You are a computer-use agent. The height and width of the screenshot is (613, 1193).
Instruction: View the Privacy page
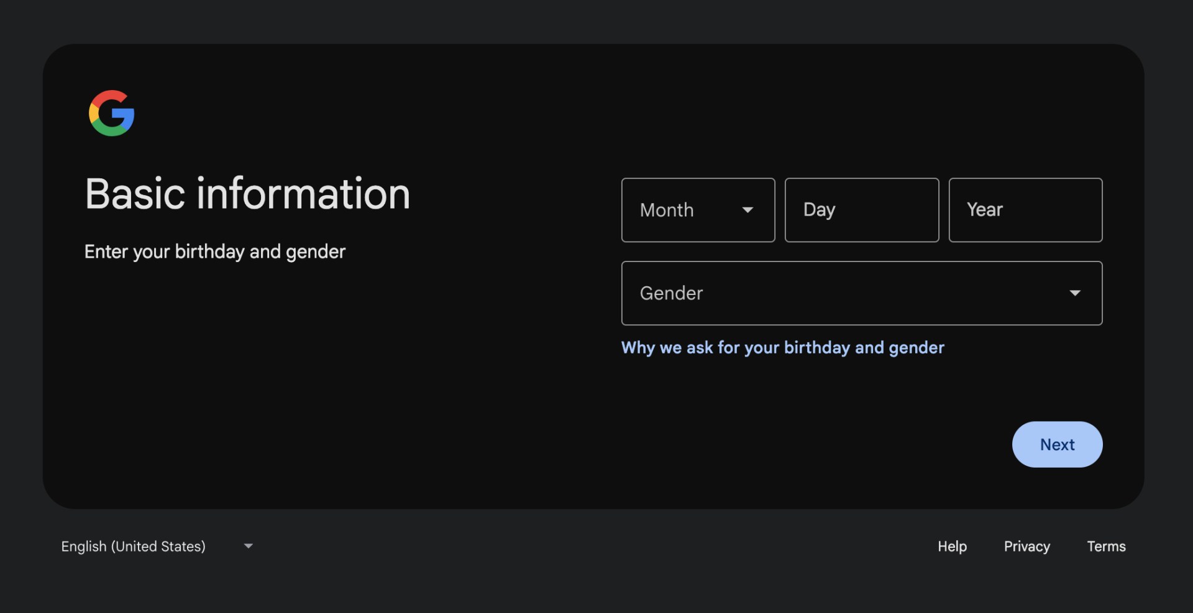(x=1026, y=546)
